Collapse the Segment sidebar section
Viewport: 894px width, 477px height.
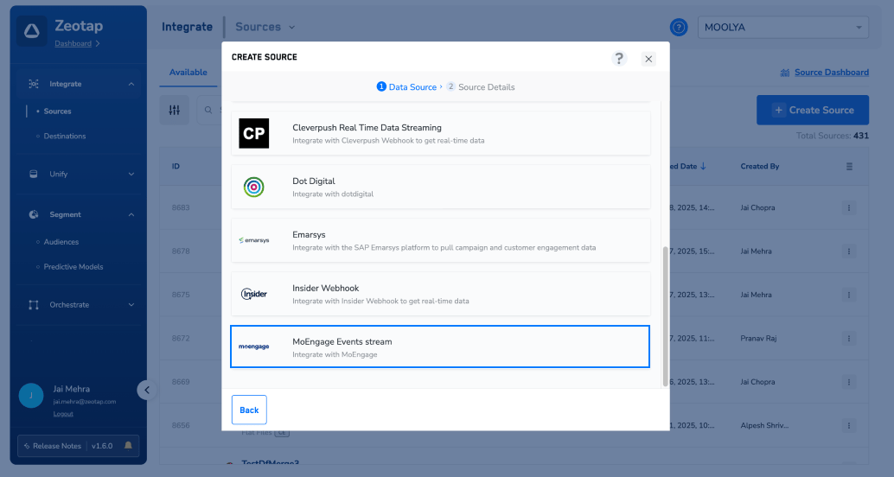131,214
